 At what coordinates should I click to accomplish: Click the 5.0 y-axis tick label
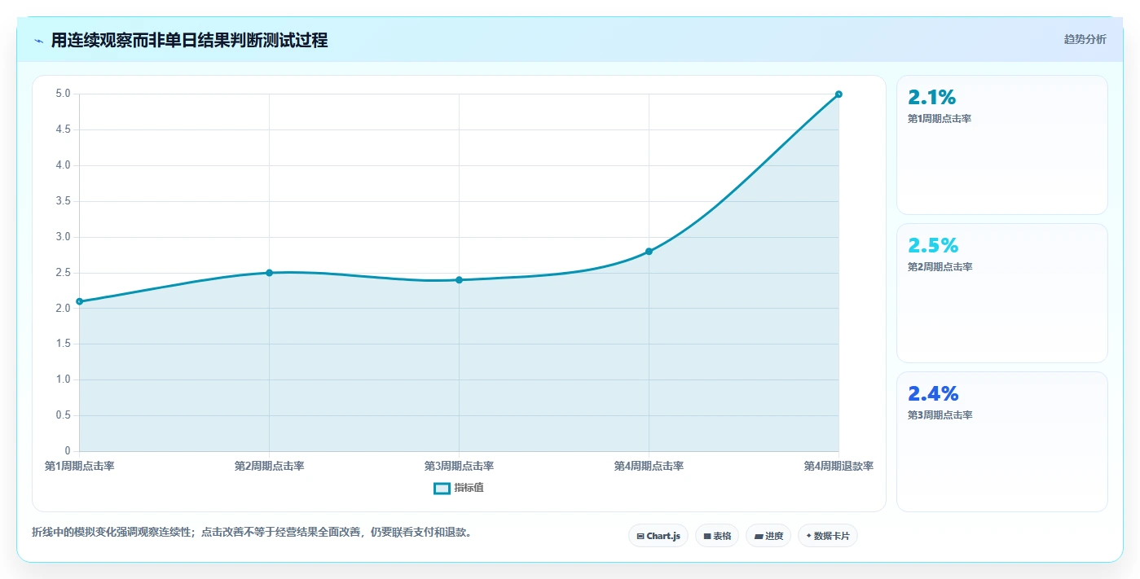pyautogui.click(x=63, y=94)
